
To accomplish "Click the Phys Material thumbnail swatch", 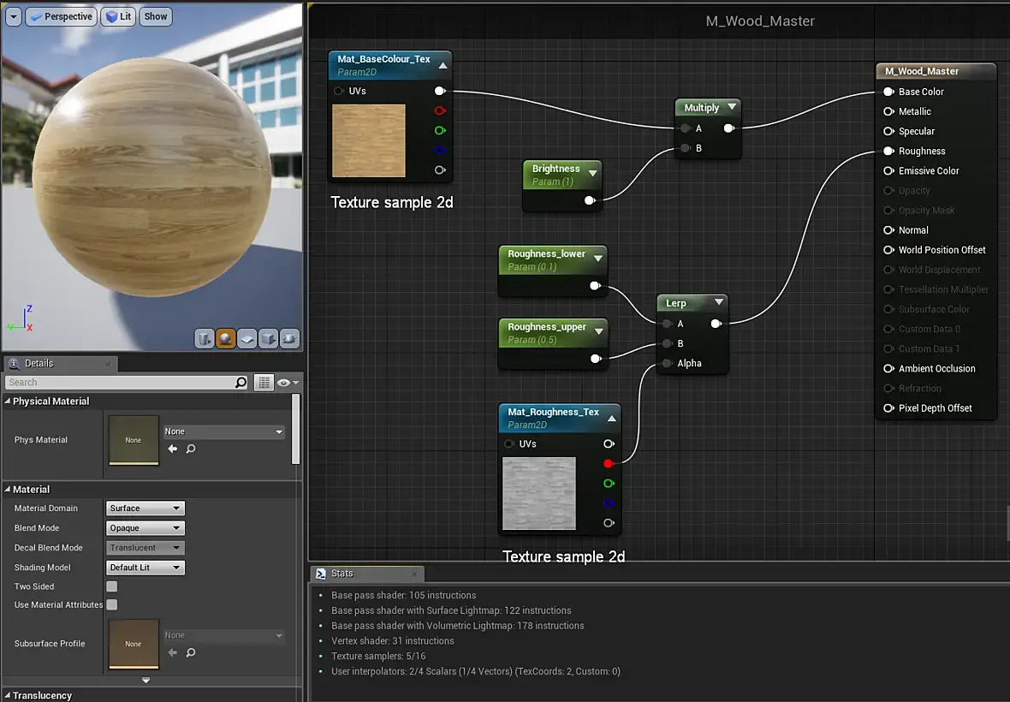I will 134,440.
